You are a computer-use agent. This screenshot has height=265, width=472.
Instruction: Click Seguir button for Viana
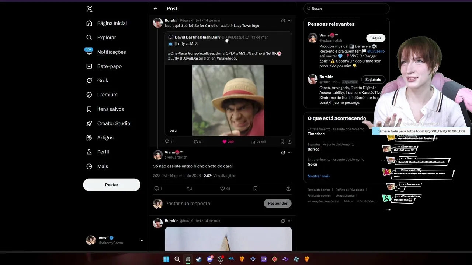376,38
